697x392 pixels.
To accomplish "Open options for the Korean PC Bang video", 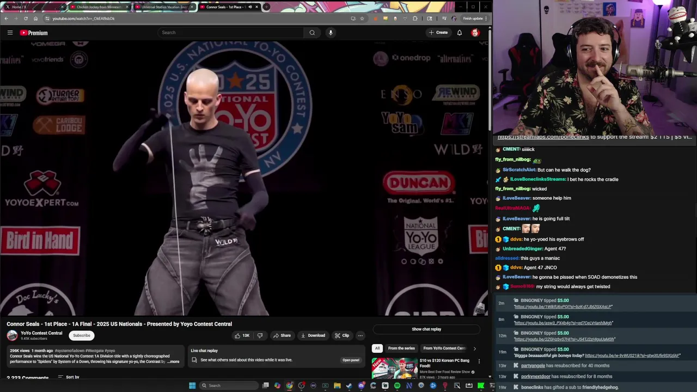I will pyautogui.click(x=479, y=362).
